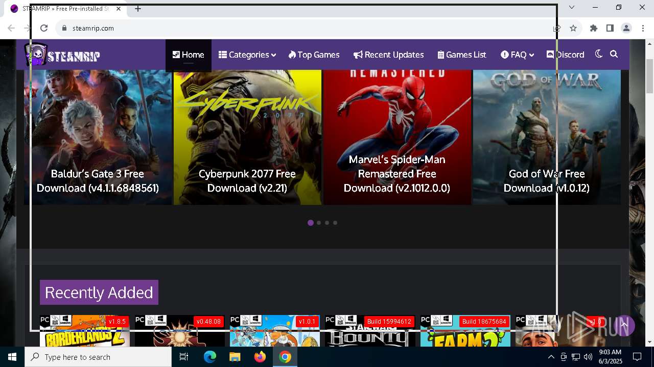Image resolution: width=654 pixels, height=367 pixels.
Task: Expand the Categories dropdown
Action: pyautogui.click(x=247, y=55)
